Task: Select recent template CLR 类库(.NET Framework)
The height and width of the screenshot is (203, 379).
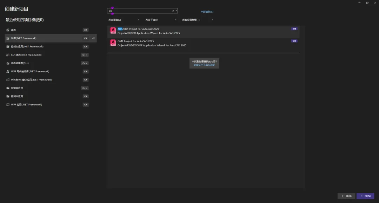Action: pos(51,55)
